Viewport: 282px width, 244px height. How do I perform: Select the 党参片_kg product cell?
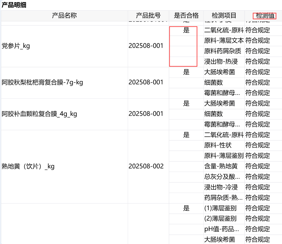click(16, 46)
